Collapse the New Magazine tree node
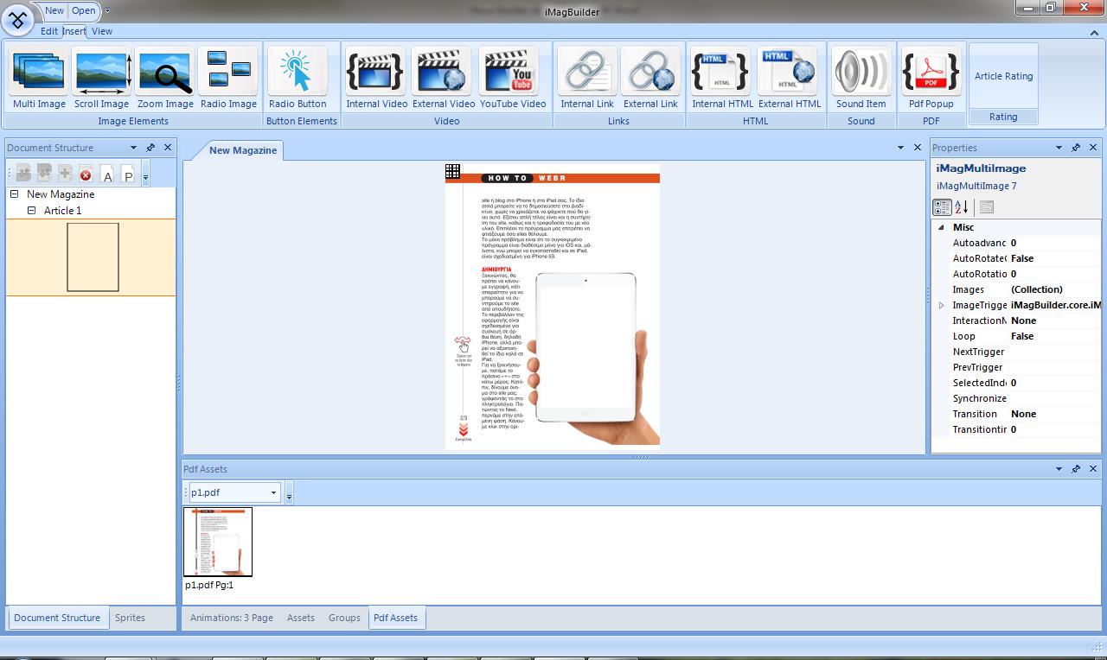The height and width of the screenshot is (660, 1107). click(x=14, y=194)
